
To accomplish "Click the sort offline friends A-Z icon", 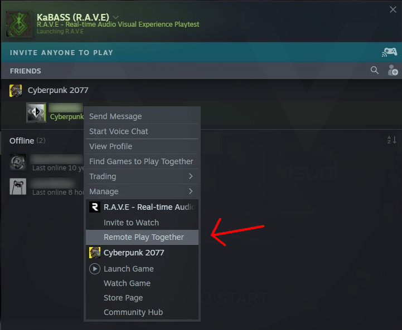I will (392, 140).
